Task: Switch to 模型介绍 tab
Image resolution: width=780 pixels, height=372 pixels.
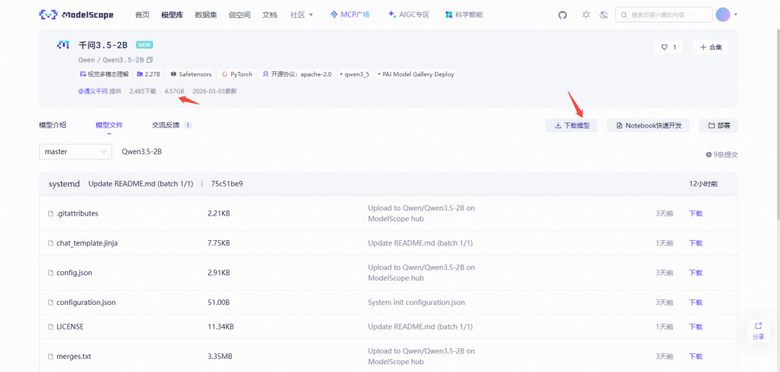Action: point(52,125)
